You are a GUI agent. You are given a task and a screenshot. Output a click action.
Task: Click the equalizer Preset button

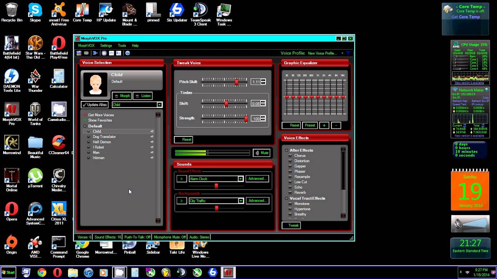310,125
